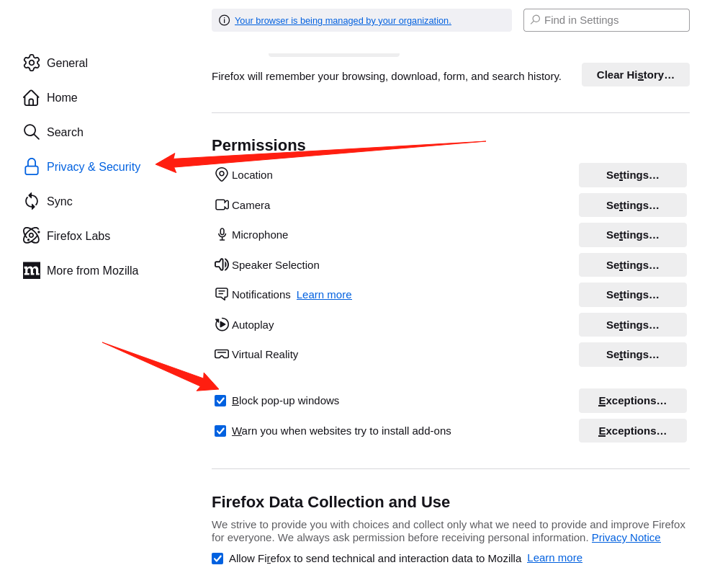The image size is (702, 578).
Task: Open the Privacy Notice link
Action: coord(626,538)
